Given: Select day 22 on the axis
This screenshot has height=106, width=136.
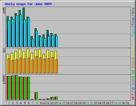Looking at the screenshot, I should pyautogui.click(x=92, y=103).
